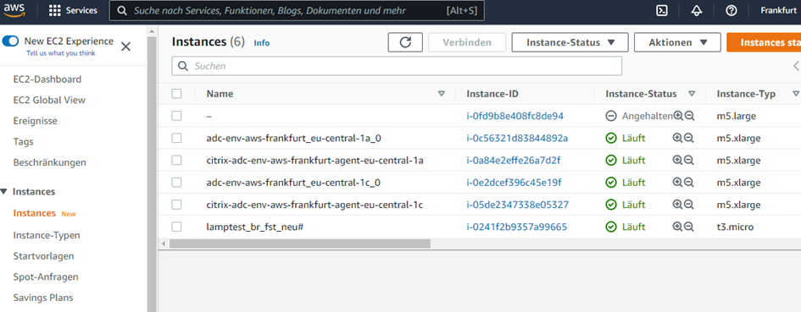Check the citrix agent eu-central-1c row checkbox

click(x=177, y=205)
